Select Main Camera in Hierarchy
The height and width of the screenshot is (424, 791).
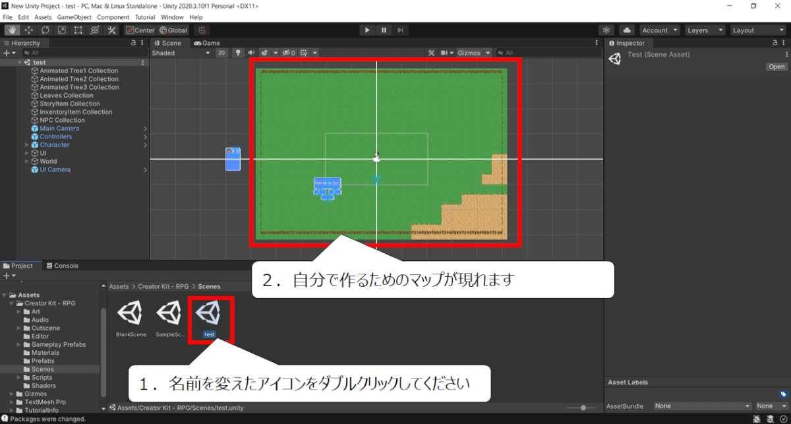click(x=59, y=129)
